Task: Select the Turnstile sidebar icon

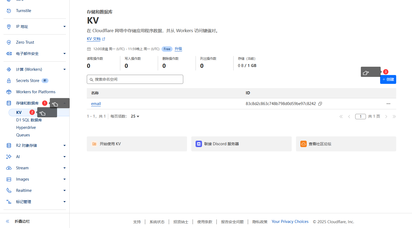Action: pyautogui.click(x=8, y=11)
